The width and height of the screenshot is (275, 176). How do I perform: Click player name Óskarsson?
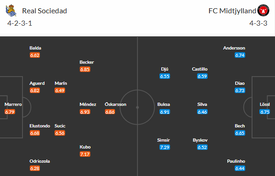click(x=115, y=104)
